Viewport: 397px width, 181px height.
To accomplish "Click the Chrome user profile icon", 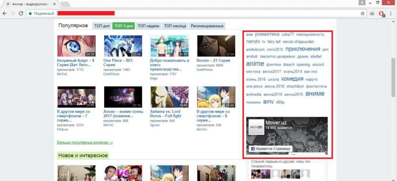I will coord(362,2).
